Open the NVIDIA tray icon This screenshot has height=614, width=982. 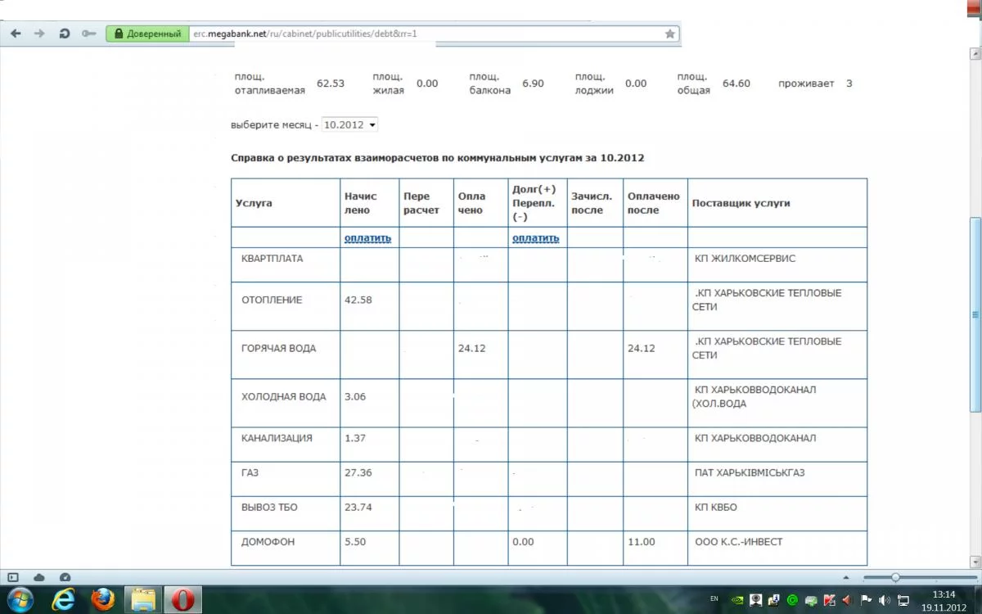(736, 600)
